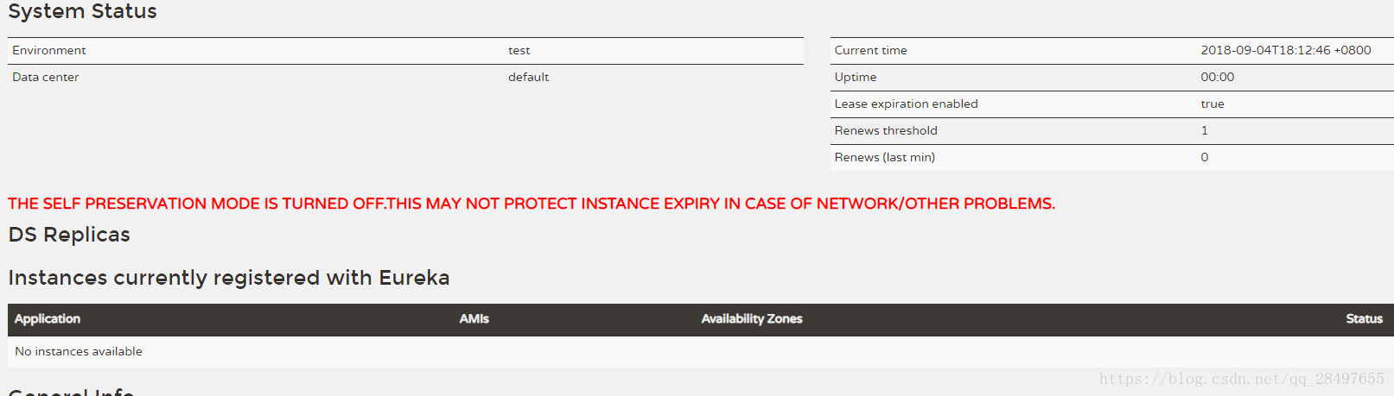This screenshot has height=396, width=1394.
Task: Click the AMIs column header
Action: [x=474, y=318]
